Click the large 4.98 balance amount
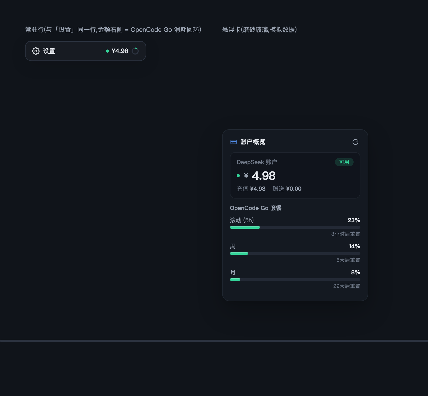Viewport: 428px width, 396px height. click(x=264, y=176)
